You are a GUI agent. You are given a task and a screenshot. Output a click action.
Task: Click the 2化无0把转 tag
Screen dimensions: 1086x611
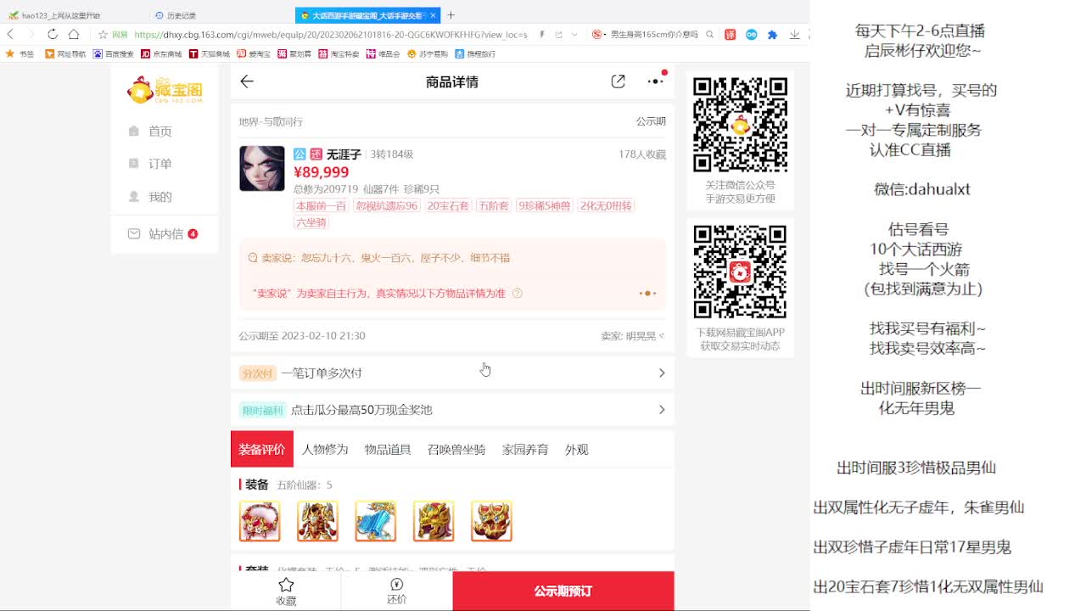(606, 205)
